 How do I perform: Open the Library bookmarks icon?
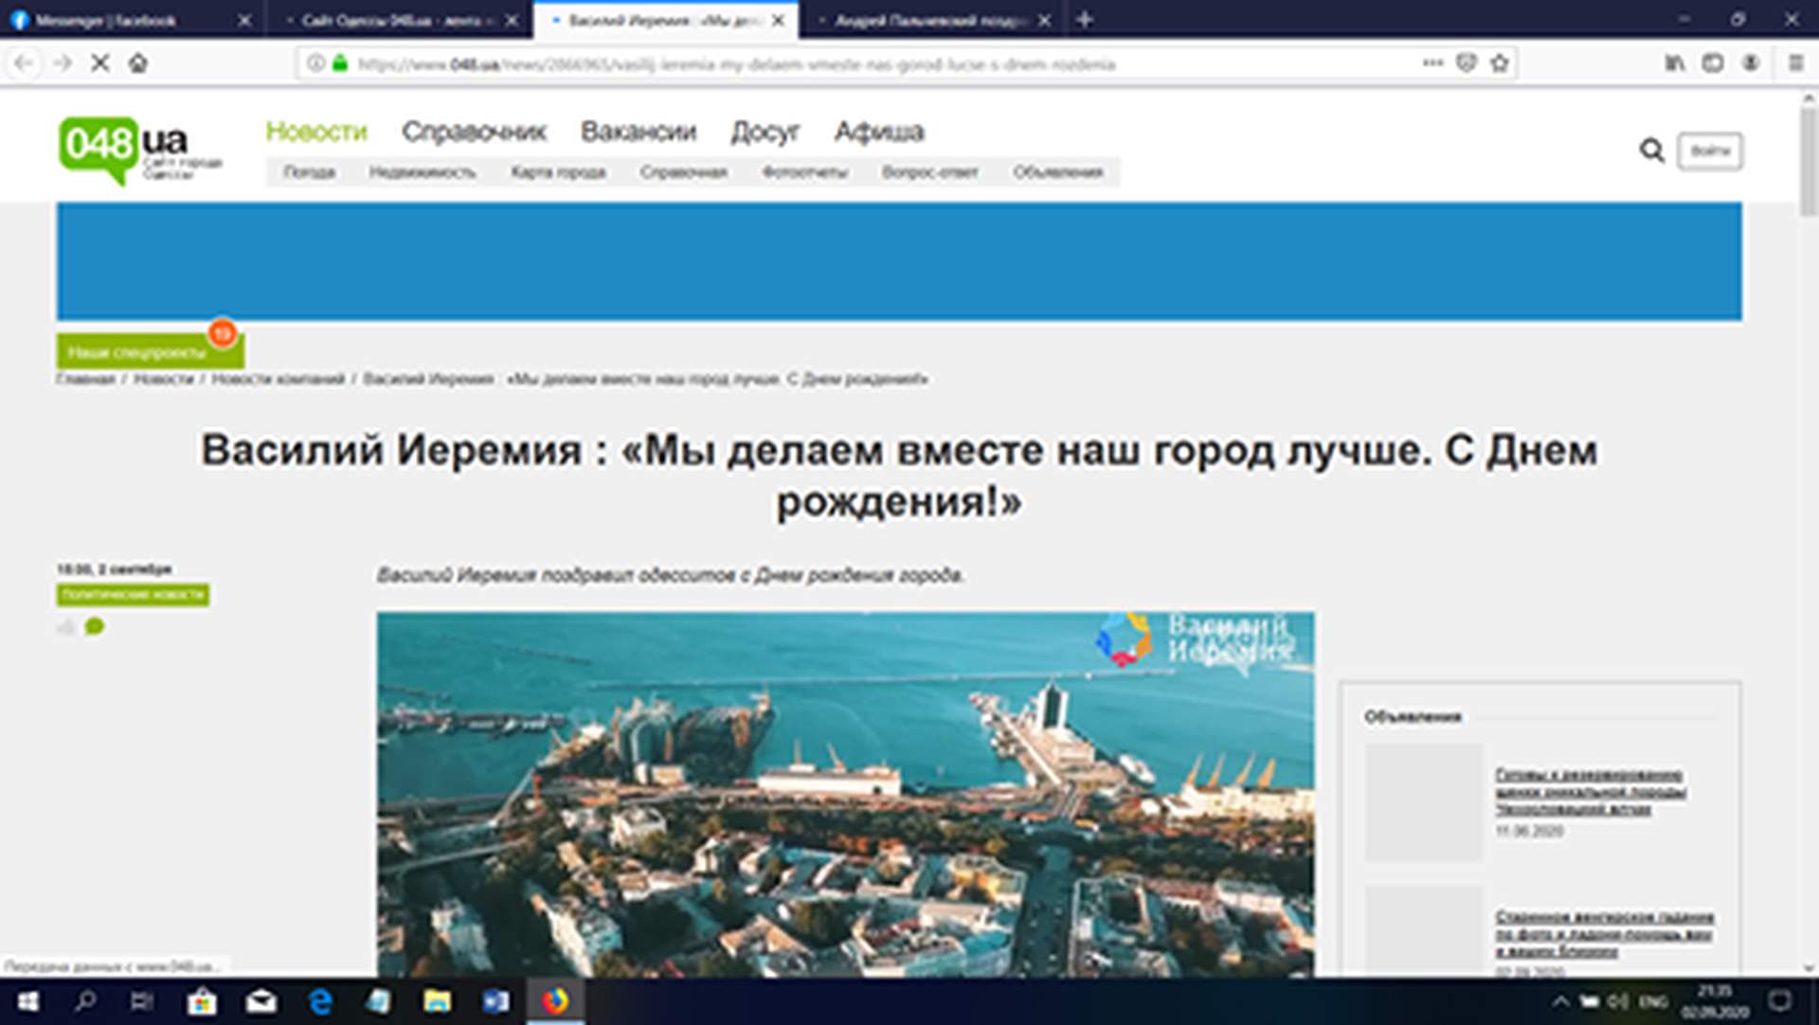(x=1675, y=63)
